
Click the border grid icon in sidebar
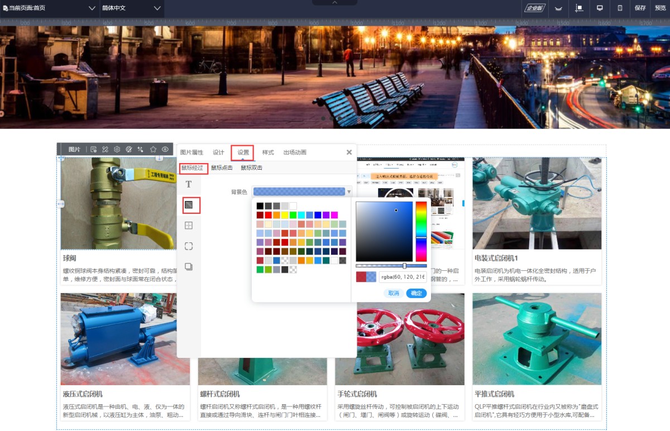click(189, 226)
